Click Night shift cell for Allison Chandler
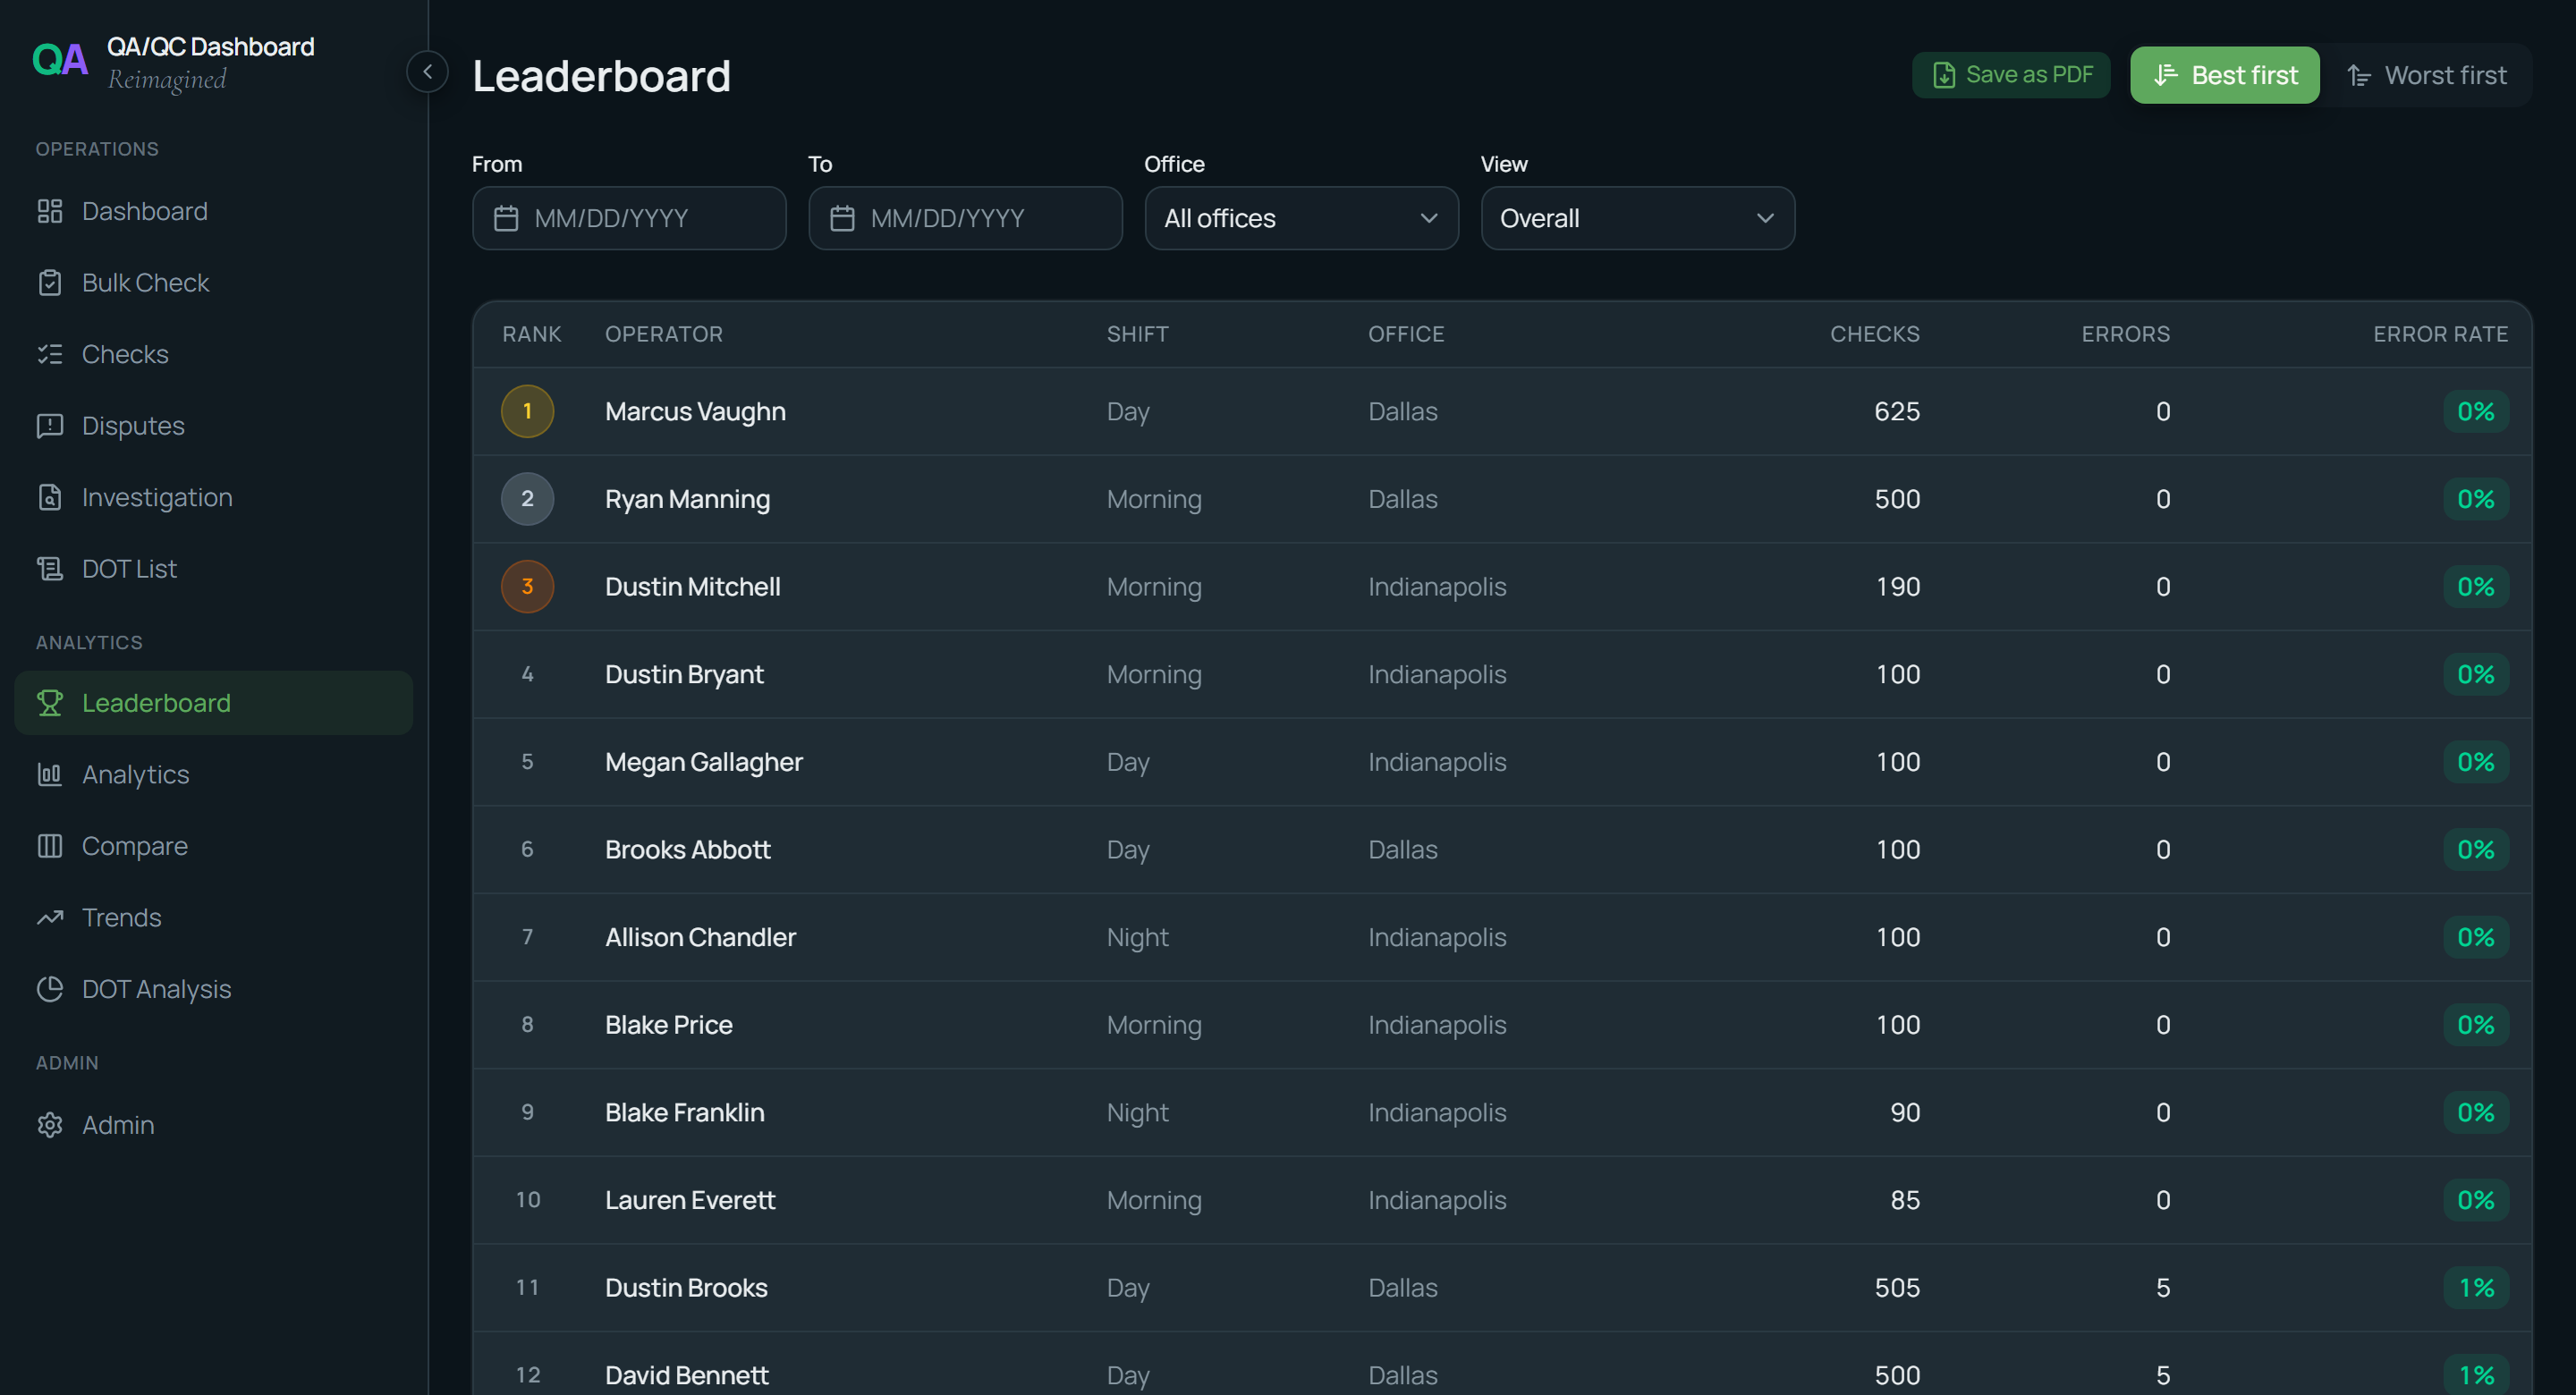The height and width of the screenshot is (1395, 2576). pos(1137,937)
